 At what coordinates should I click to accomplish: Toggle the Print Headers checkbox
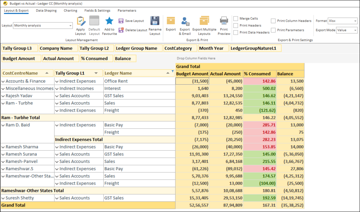[x=236, y=26]
